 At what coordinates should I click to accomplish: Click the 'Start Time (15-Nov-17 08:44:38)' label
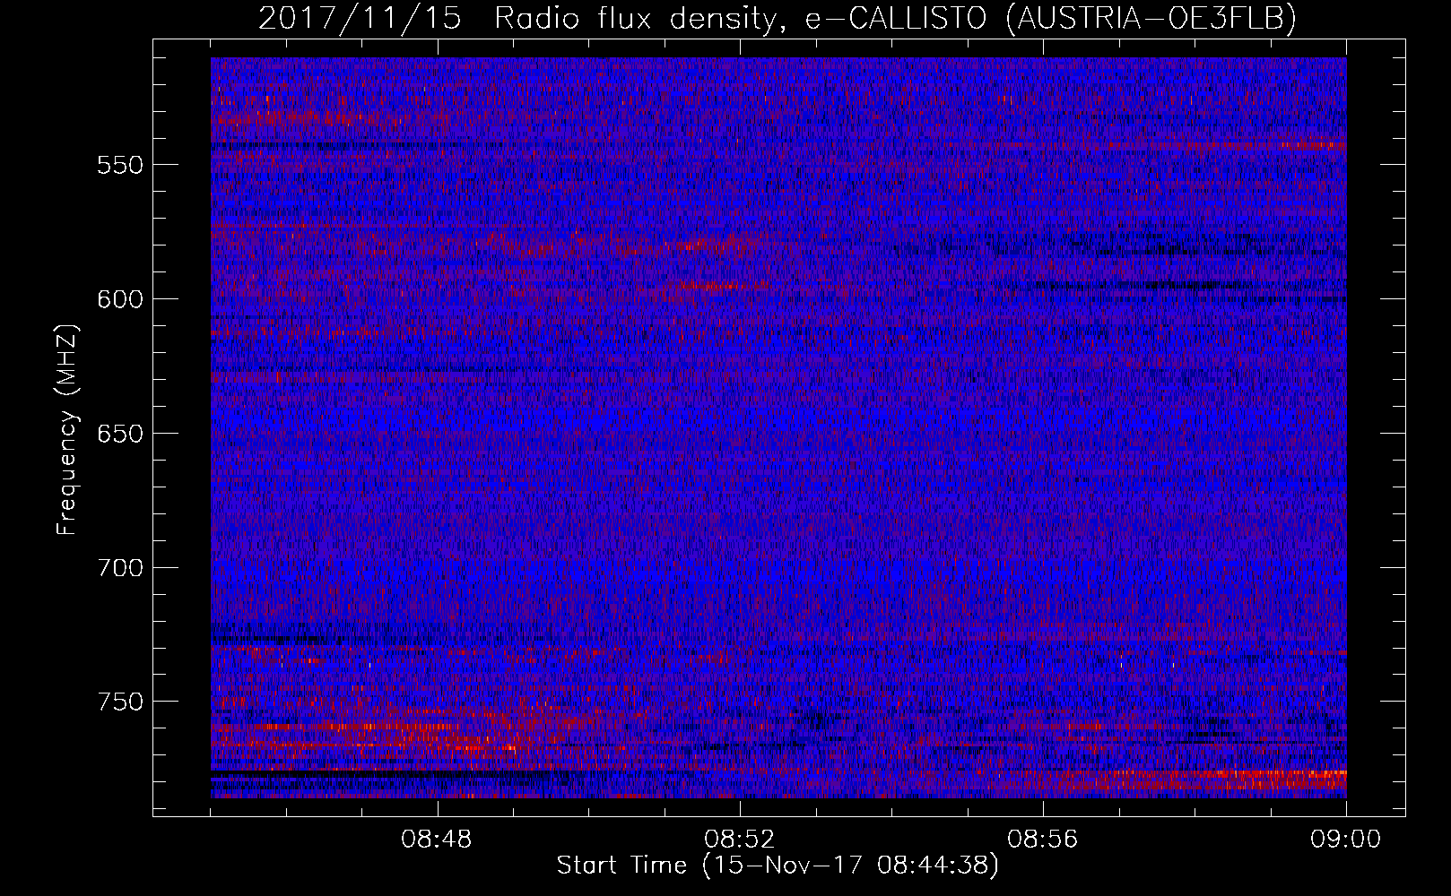point(778,866)
